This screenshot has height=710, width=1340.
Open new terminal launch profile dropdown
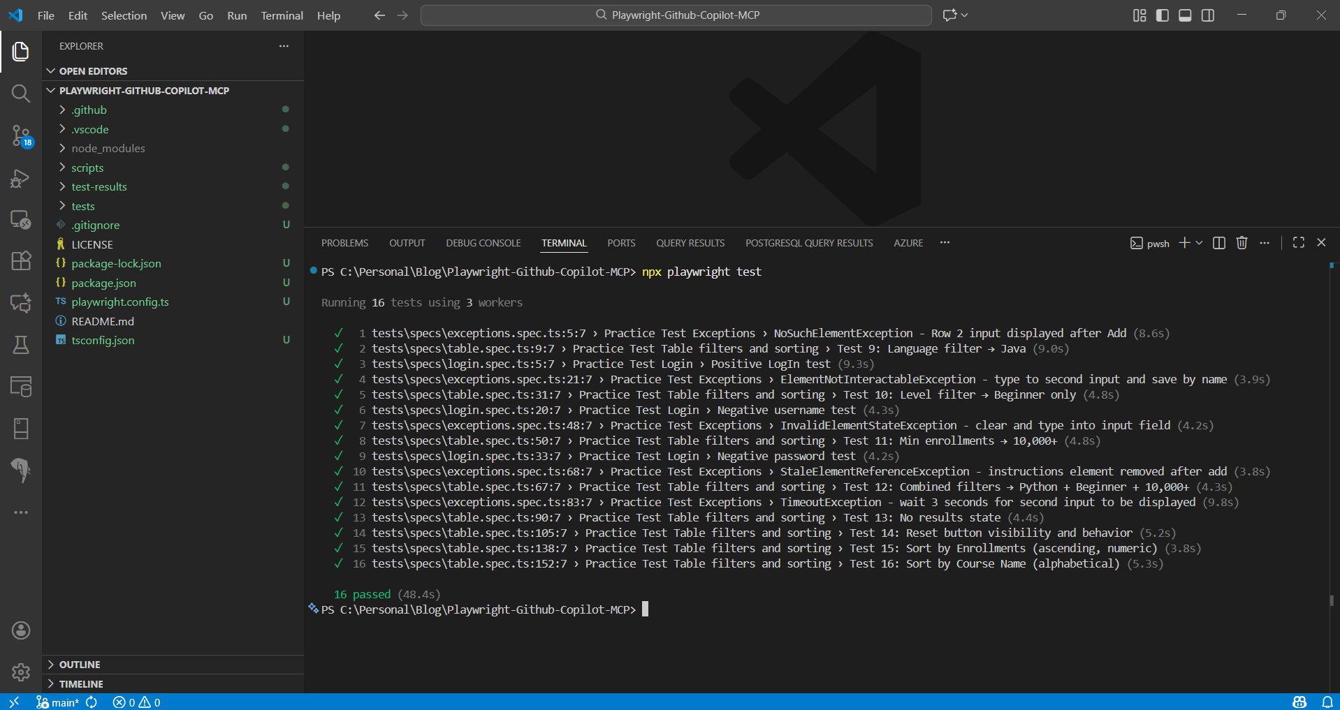click(1200, 243)
